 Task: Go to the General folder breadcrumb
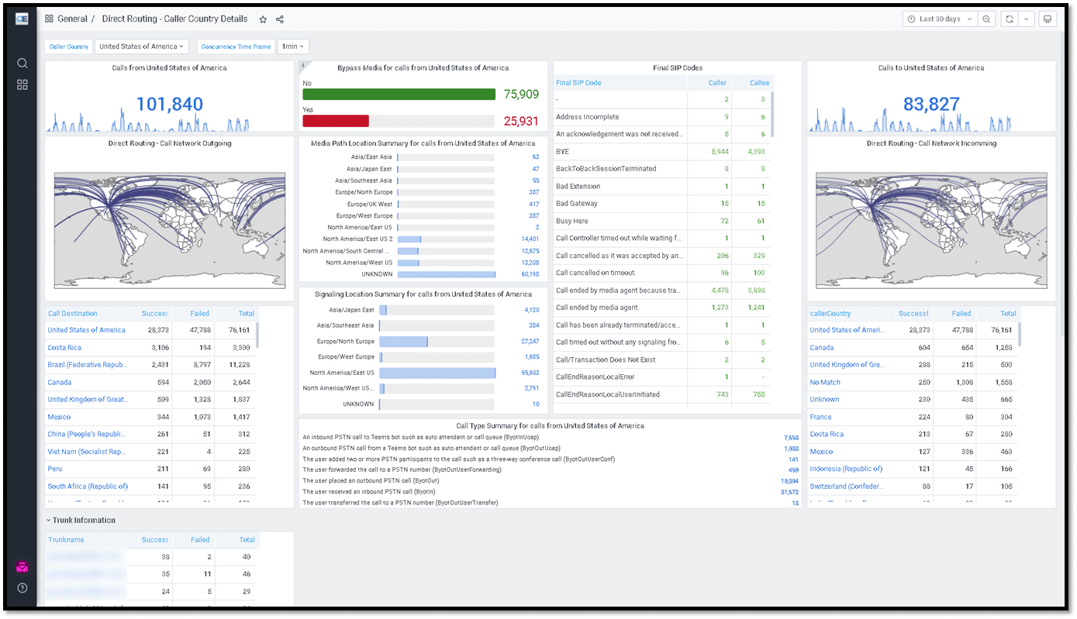click(x=72, y=19)
